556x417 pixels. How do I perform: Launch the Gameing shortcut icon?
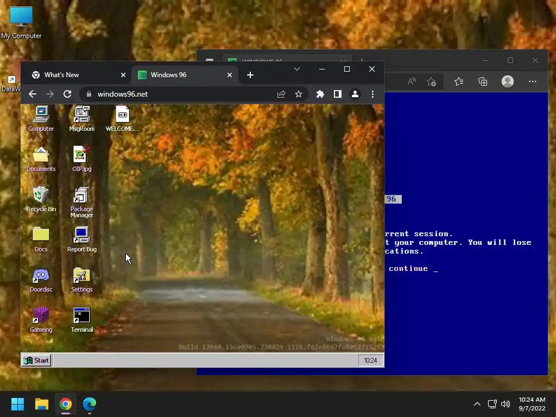click(41, 320)
